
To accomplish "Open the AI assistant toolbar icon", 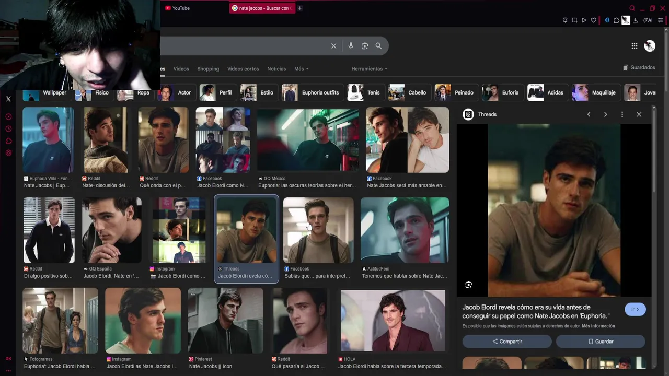I will (x=648, y=20).
